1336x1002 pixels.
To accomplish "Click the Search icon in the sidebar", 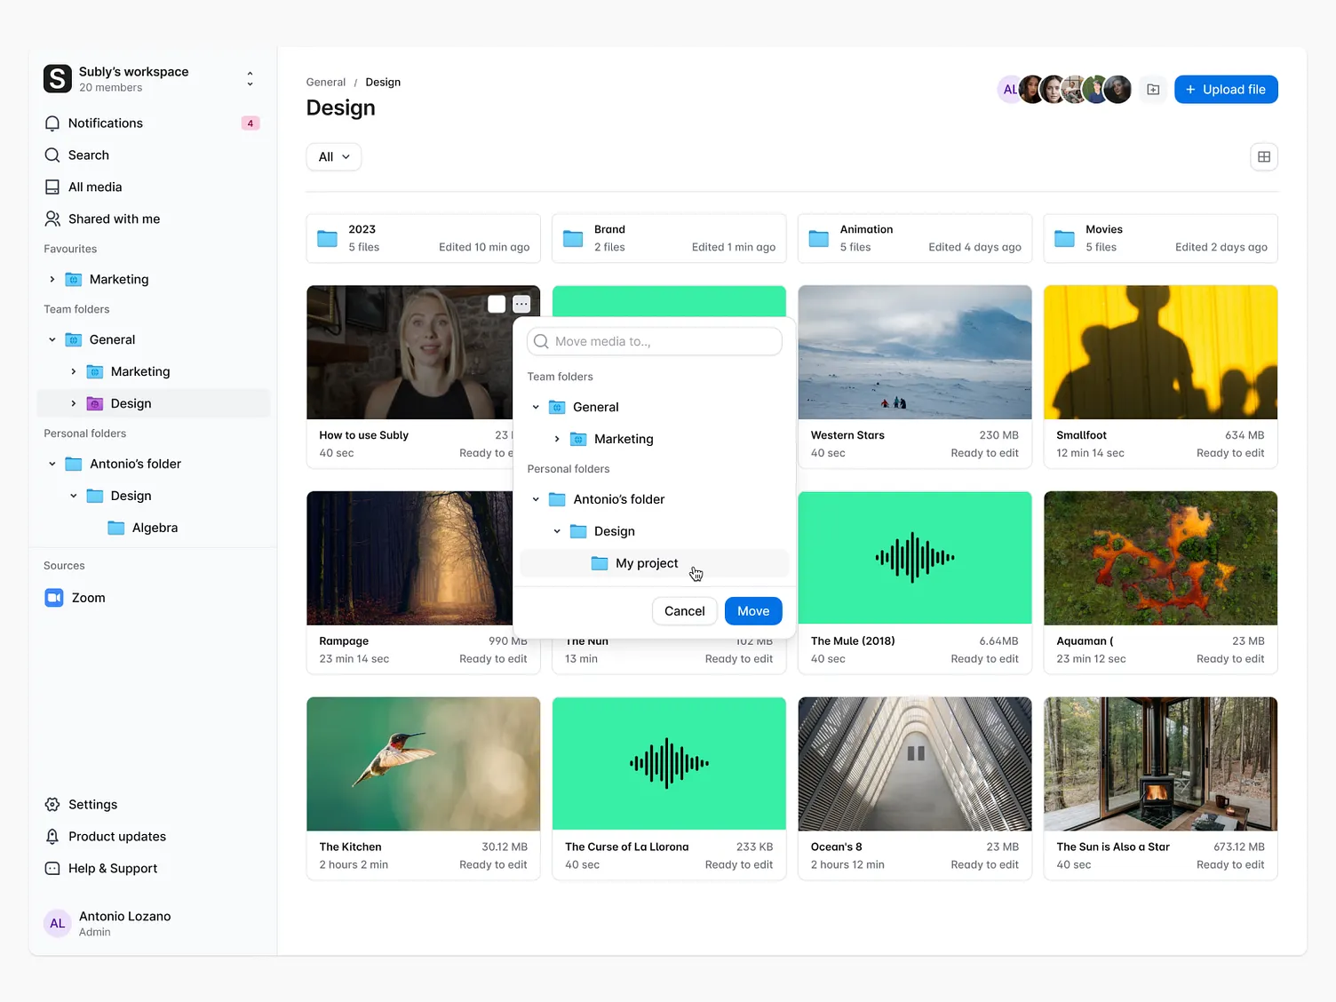I will pyautogui.click(x=52, y=155).
